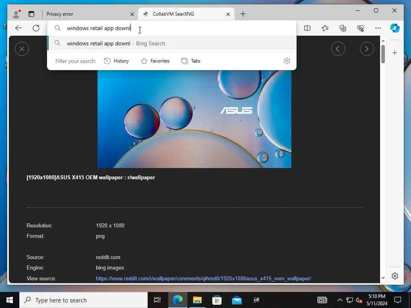Viewport: 411px width, 308px height.
Task: Click the page vertical scrollbar thumb
Action: click(x=383, y=54)
